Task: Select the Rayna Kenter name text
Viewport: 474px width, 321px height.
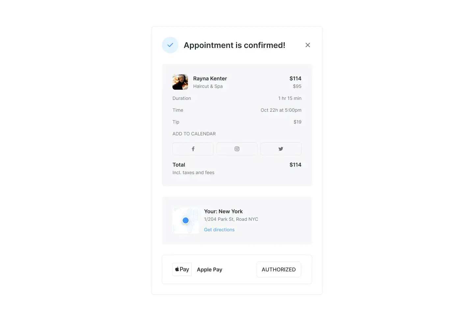Action: pos(210,79)
